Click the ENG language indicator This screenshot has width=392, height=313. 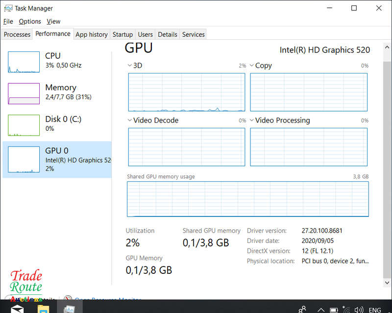click(x=375, y=310)
